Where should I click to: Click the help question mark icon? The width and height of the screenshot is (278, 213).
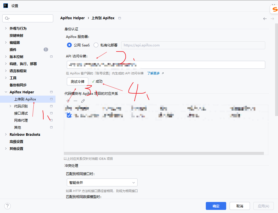[x=7, y=206]
